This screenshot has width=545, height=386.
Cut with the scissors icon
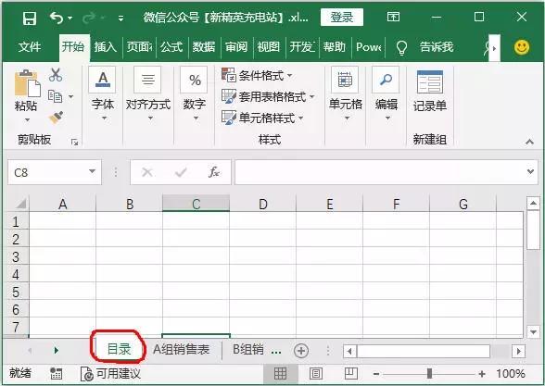point(56,75)
